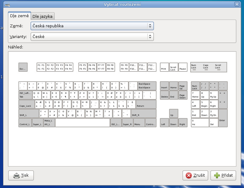Close the Vybrat rozložení dialog
Viewport: 244px width, 188px height.
tap(237, 4)
